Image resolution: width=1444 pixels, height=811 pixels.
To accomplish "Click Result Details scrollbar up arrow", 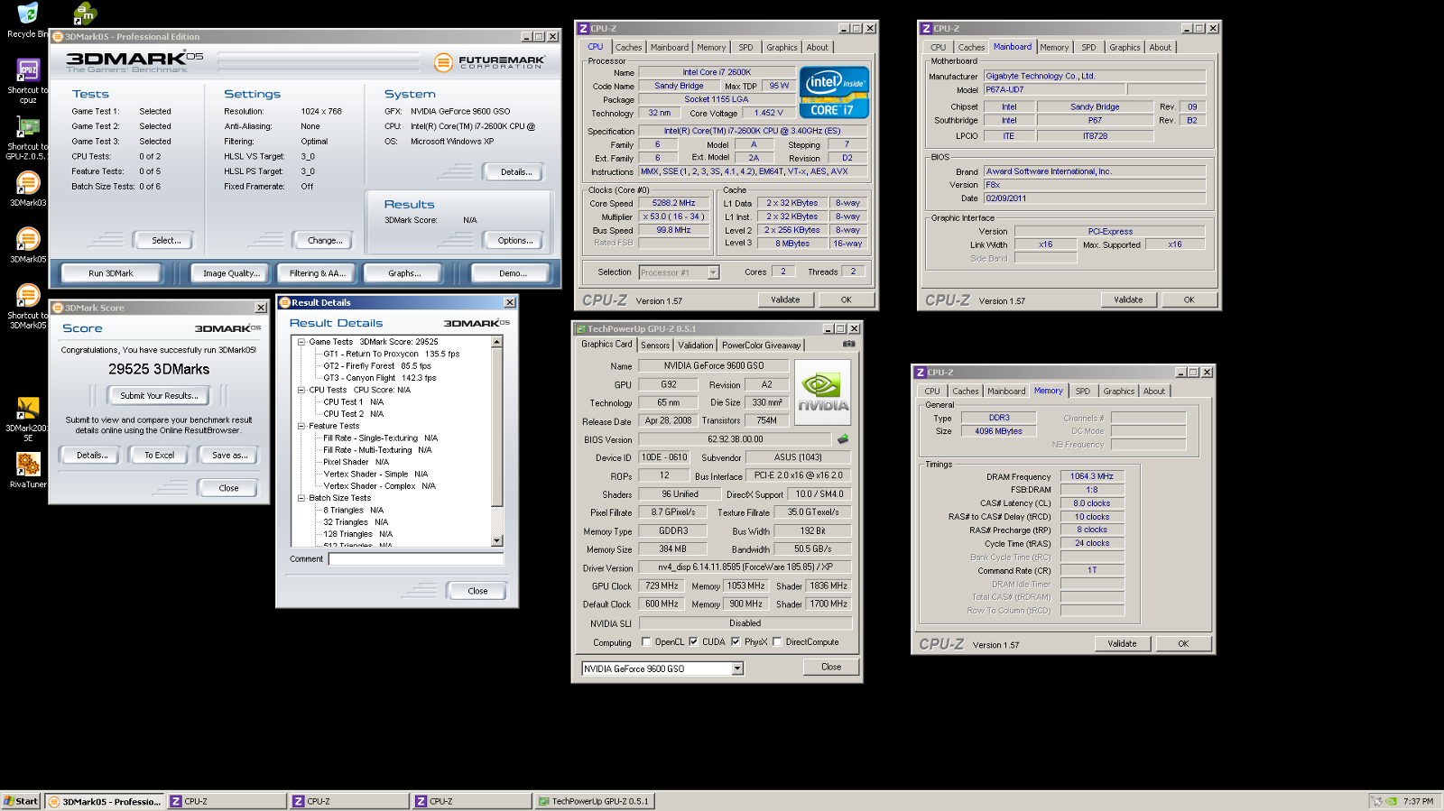I will click(x=496, y=342).
